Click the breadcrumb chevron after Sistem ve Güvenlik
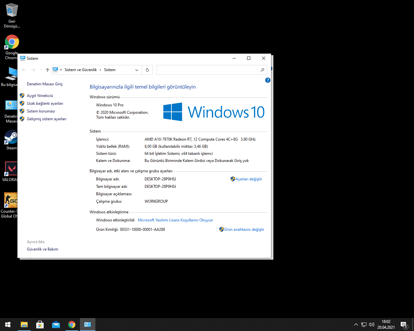Viewport: 414px width, 331px height. (x=100, y=70)
